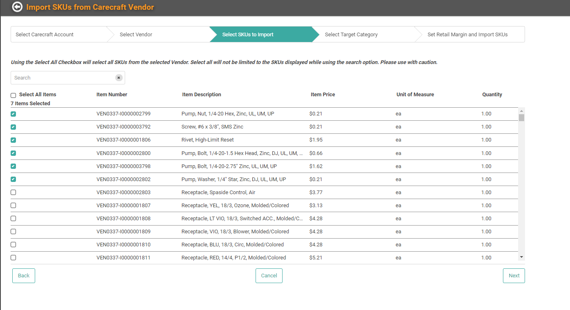Click the list scrollbar down arrow
This screenshot has height=310, width=570.
pos(521,257)
